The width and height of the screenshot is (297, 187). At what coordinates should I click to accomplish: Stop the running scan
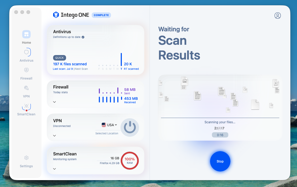tap(220, 161)
